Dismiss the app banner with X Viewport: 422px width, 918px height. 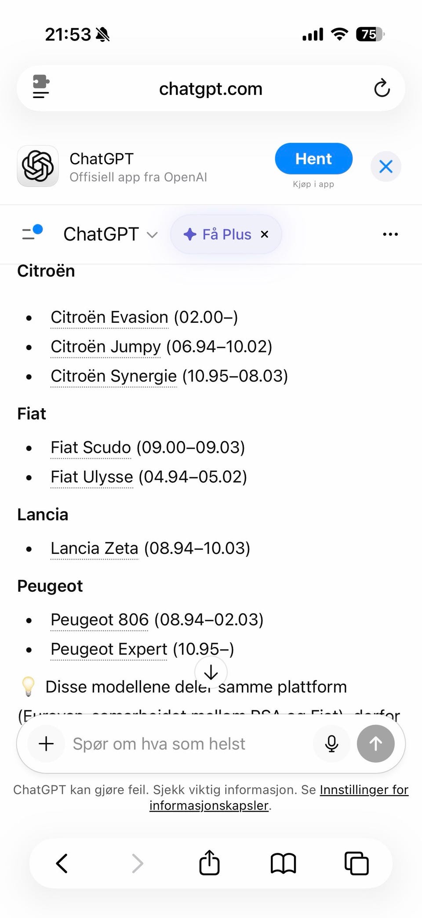(x=386, y=167)
